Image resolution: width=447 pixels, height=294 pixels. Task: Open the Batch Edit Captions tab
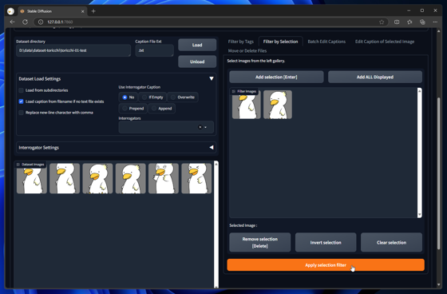[x=326, y=42]
